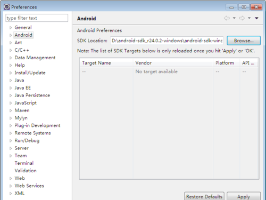Apply the Android preference changes
The width and height of the screenshot is (266, 200).
pos(244,196)
